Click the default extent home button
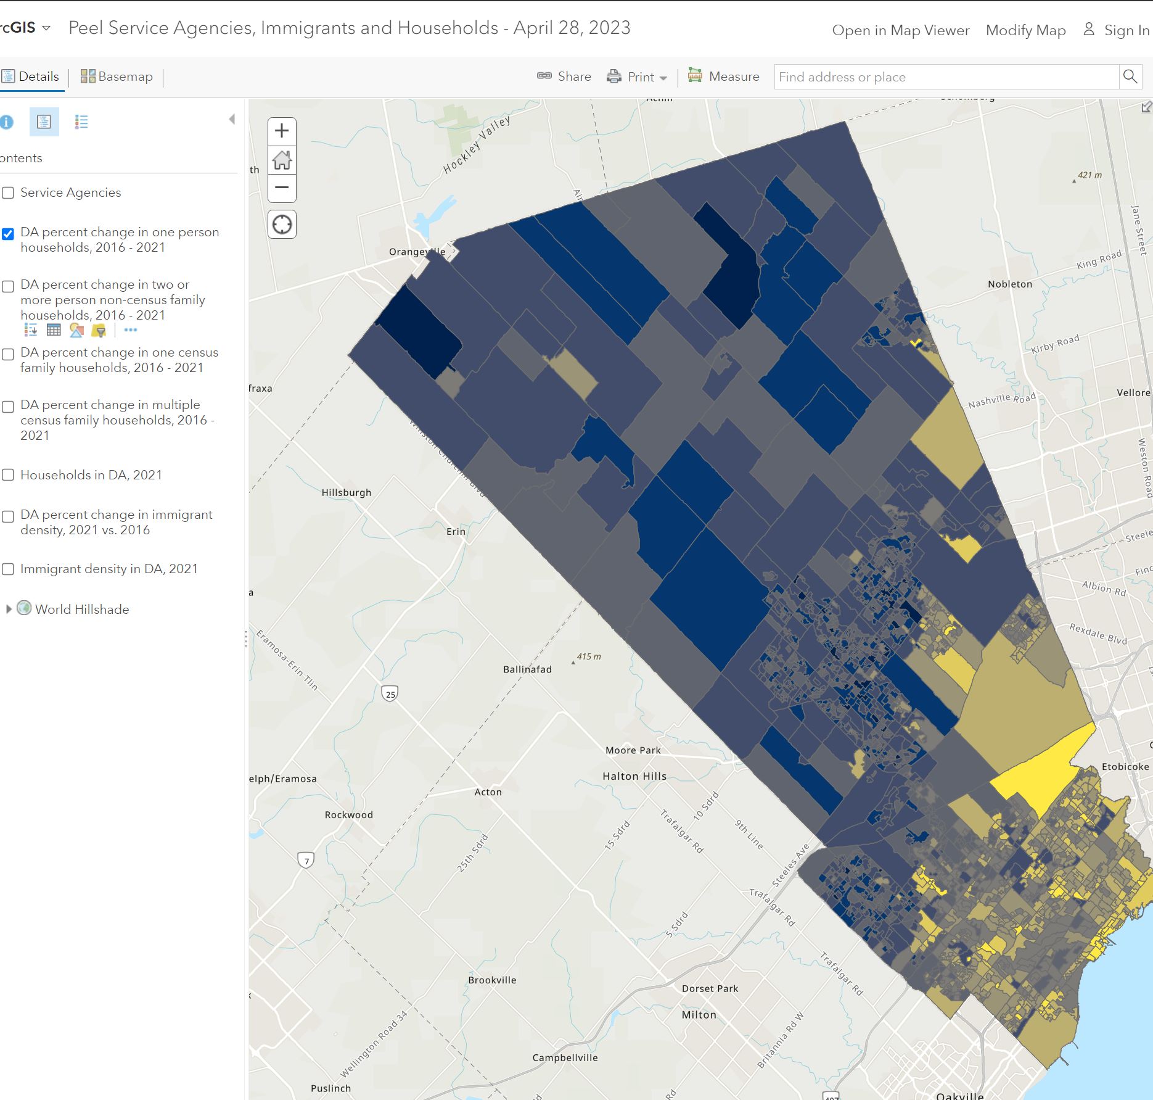Viewport: 1153px width, 1100px height. point(282,160)
